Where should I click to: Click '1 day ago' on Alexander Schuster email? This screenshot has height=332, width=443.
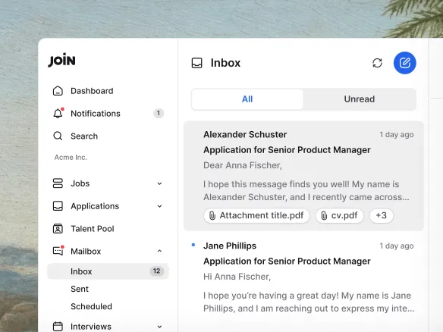(x=397, y=135)
